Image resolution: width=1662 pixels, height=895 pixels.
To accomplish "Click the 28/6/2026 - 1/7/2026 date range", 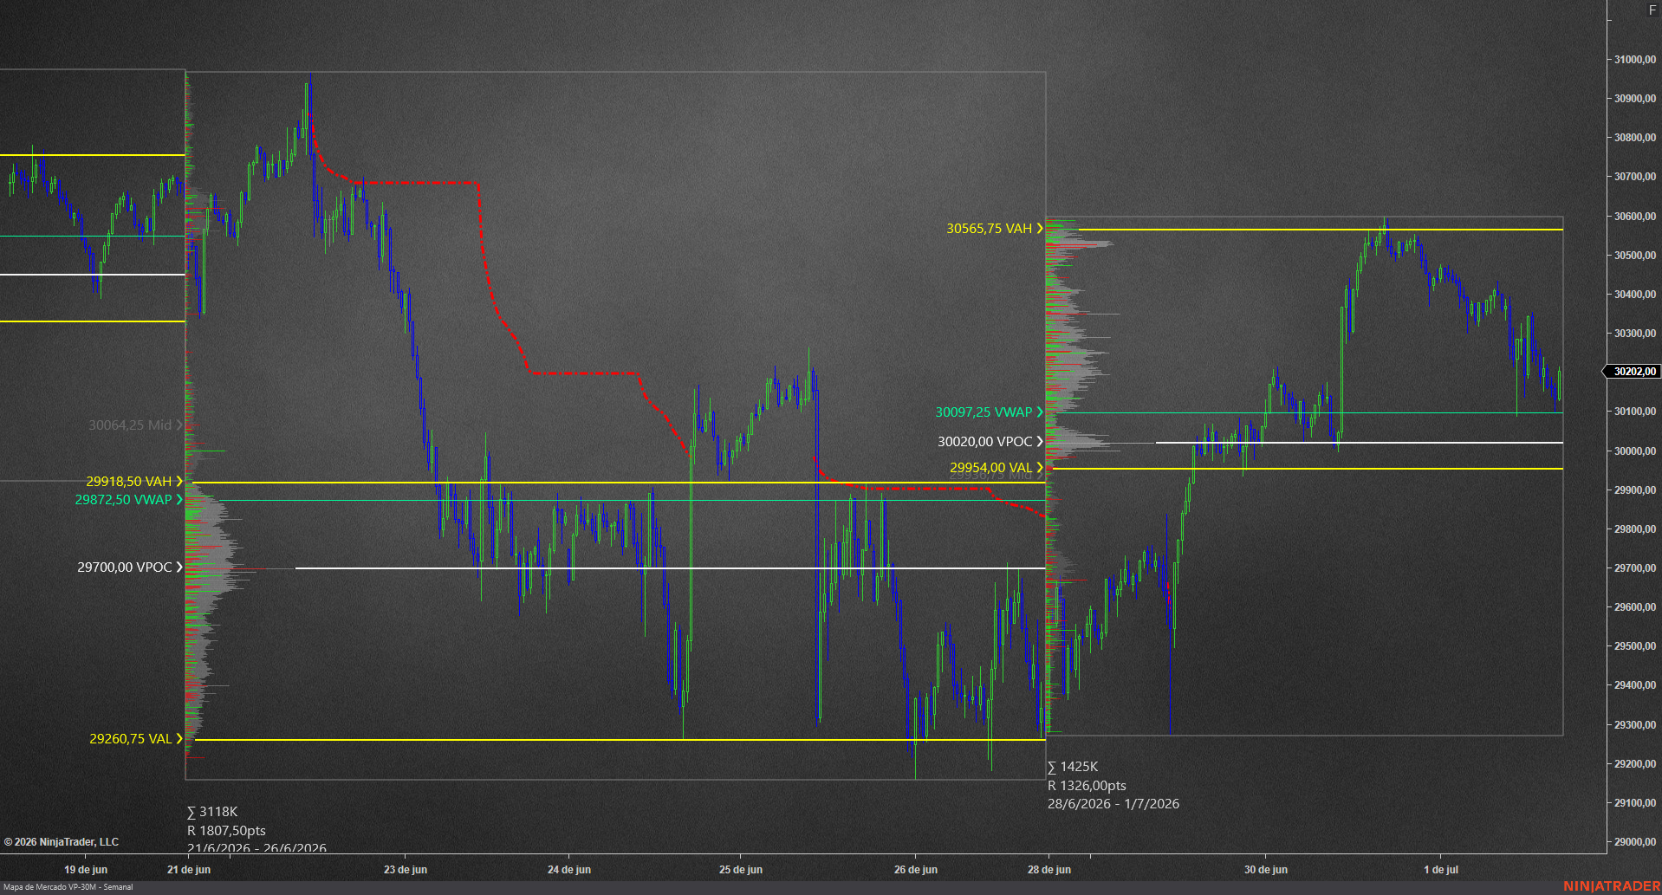I will tap(1113, 804).
